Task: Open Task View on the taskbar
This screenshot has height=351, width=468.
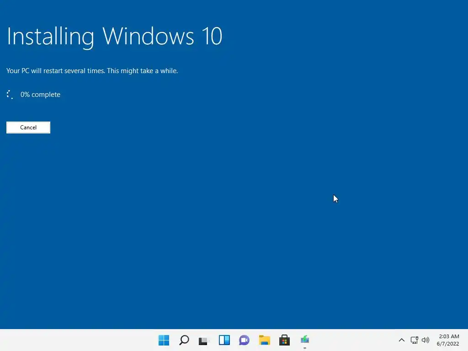Action: 204,340
